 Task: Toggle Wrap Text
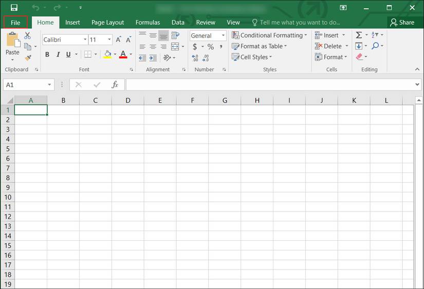pyautogui.click(x=175, y=35)
